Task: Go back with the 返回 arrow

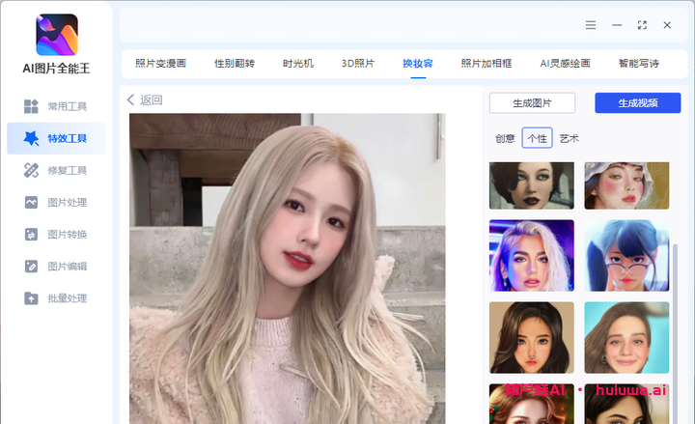Action: (x=130, y=99)
